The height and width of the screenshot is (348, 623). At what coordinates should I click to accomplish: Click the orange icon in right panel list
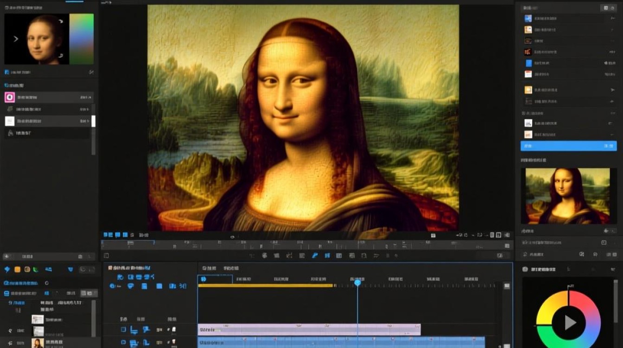(528, 30)
